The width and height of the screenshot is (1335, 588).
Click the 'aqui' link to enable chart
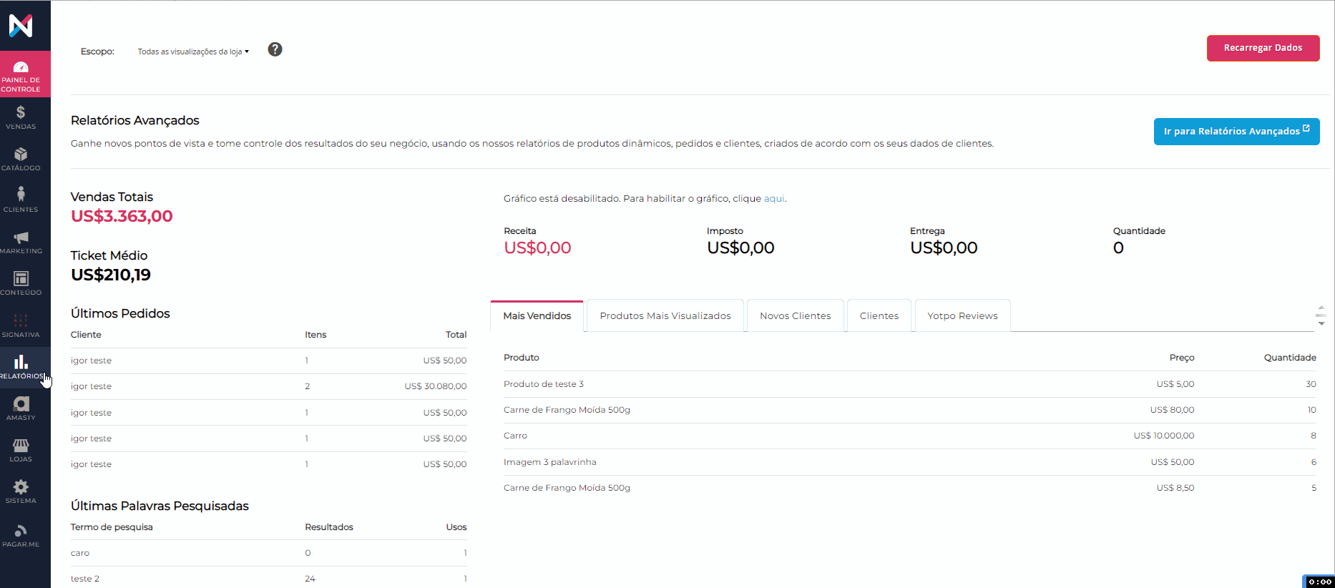[773, 199]
